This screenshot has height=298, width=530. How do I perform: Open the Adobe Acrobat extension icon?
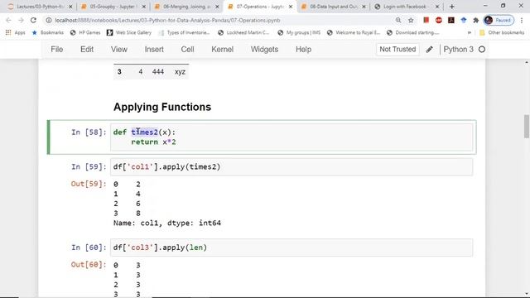(x=450, y=20)
